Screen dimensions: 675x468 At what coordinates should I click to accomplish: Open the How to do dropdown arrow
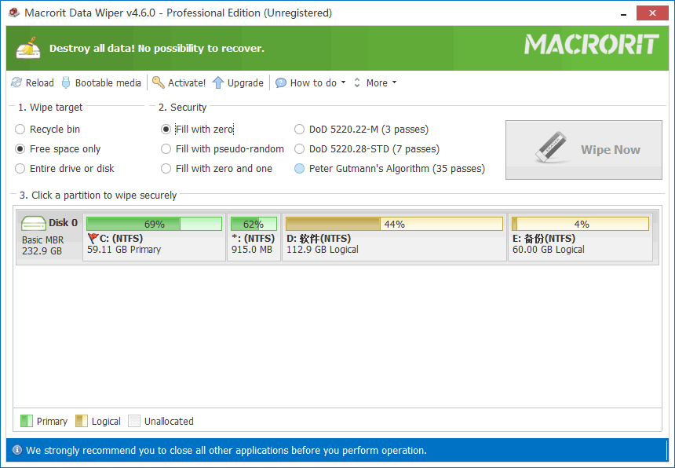[x=343, y=82]
